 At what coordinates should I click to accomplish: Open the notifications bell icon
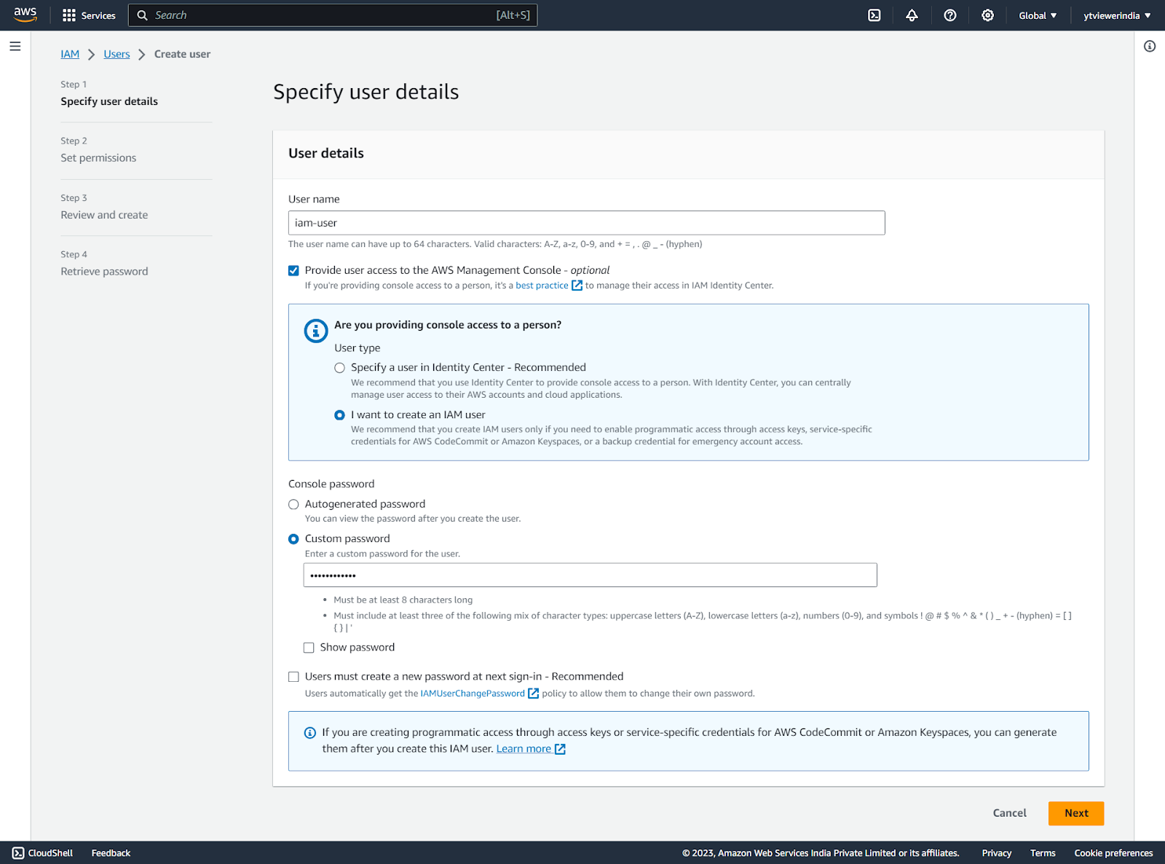912,15
